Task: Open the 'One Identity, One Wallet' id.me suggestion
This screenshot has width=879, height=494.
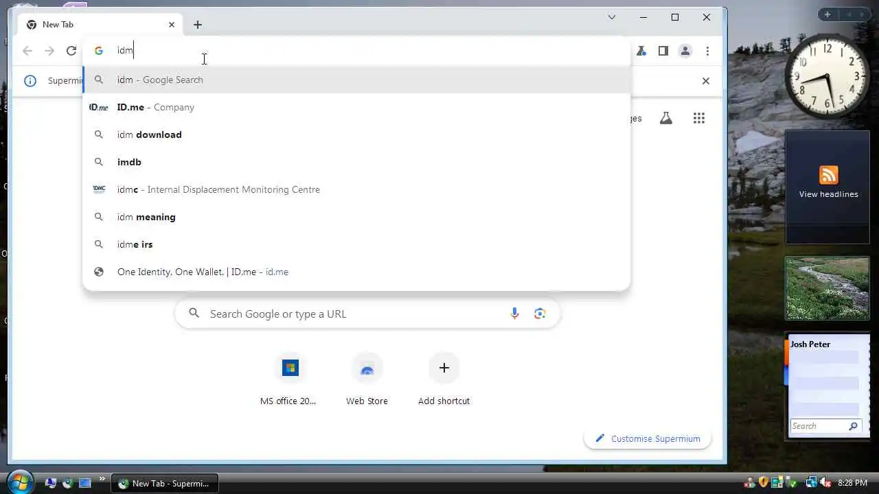Action: click(356, 272)
